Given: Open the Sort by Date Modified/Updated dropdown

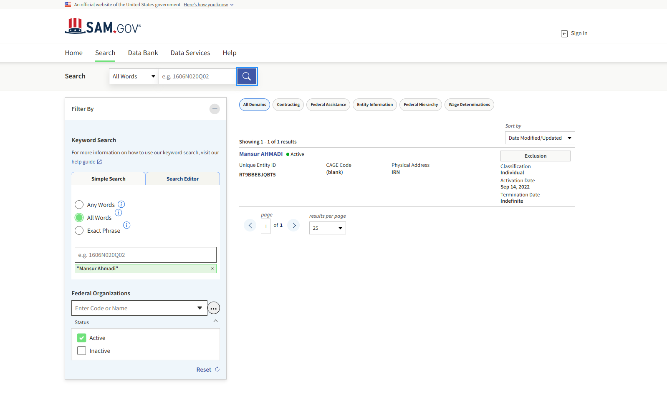Looking at the screenshot, I should coord(540,138).
